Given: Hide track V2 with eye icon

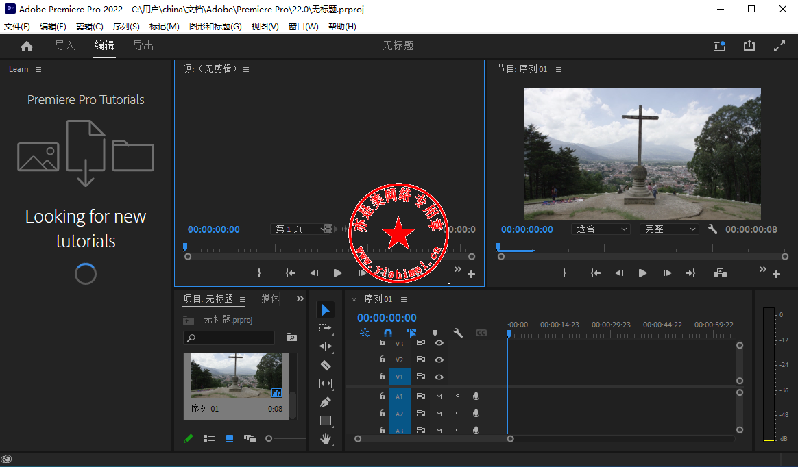Looking at the screenshot, I should 439,359.
